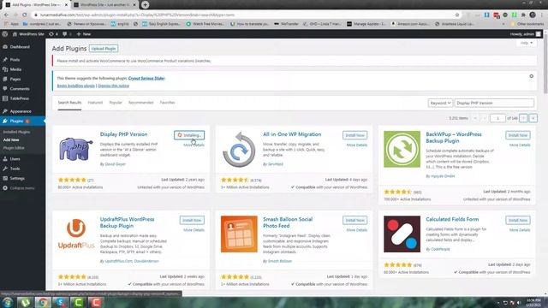
Task: Open the Appearance menu
Action: click(x=21, y=111)
